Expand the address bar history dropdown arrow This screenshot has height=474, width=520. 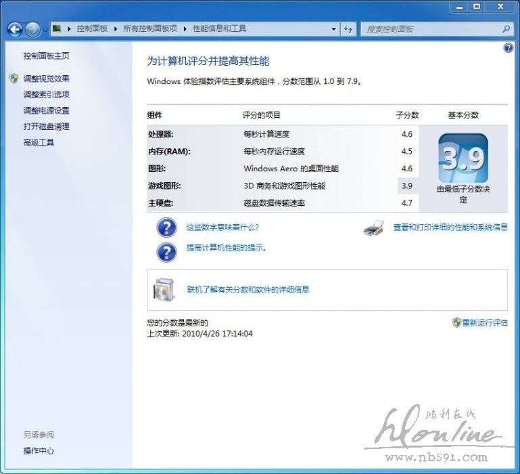tap(334, 29)
